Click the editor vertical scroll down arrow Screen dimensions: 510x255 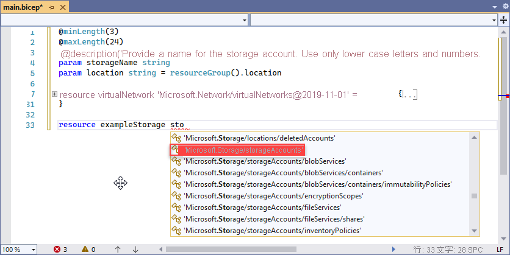503,239
